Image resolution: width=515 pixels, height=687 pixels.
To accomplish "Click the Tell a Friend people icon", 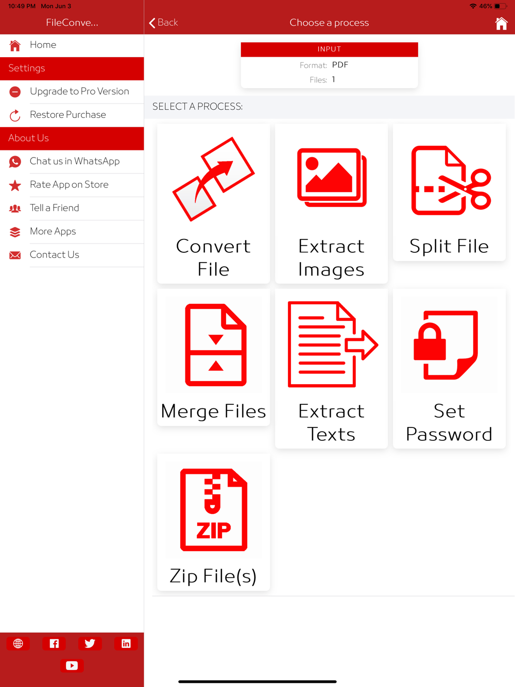I will pos(15,209).
